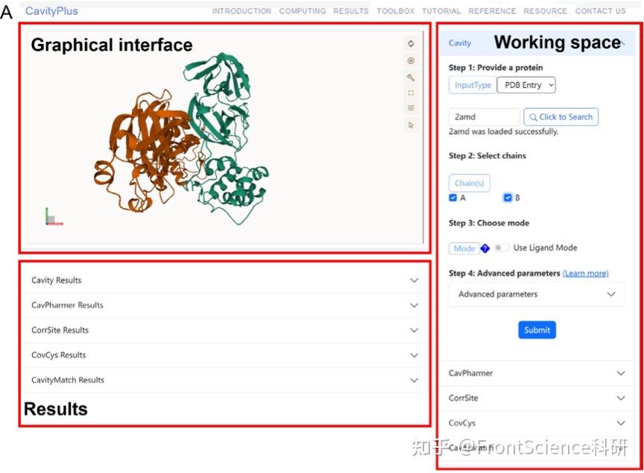Expand the CorrSite module in the working space
Image resolution: width=644 pixels, height=473 pixels.
tap(537, 398)
